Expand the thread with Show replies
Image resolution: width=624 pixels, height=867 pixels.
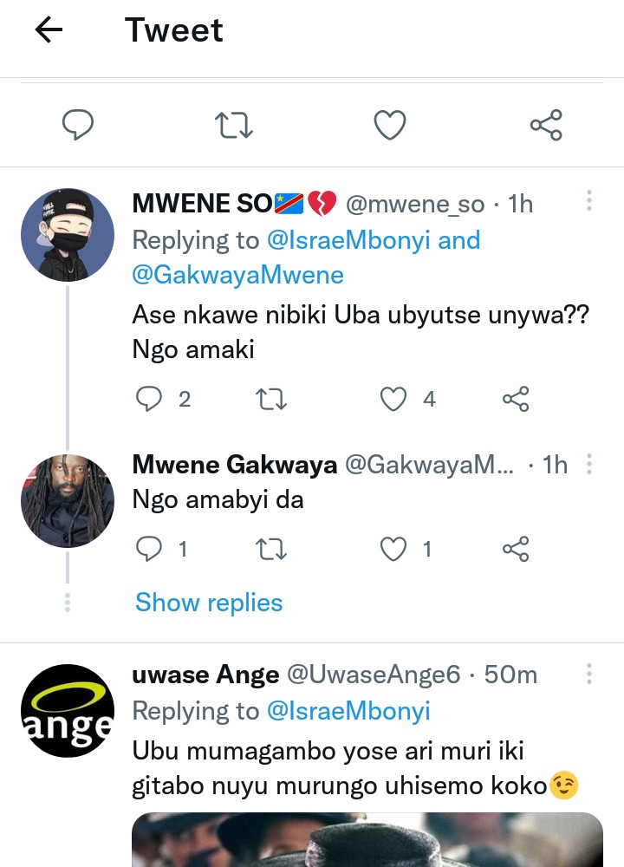coord(209,603)
